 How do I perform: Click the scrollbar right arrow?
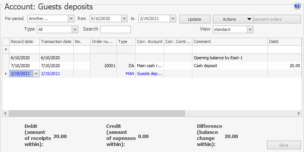(x=299, y=113)
